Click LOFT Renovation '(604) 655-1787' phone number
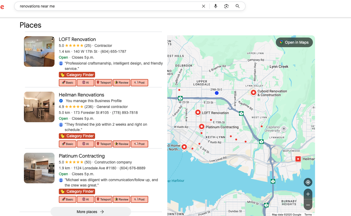351x216 pixels. (113, 51)
